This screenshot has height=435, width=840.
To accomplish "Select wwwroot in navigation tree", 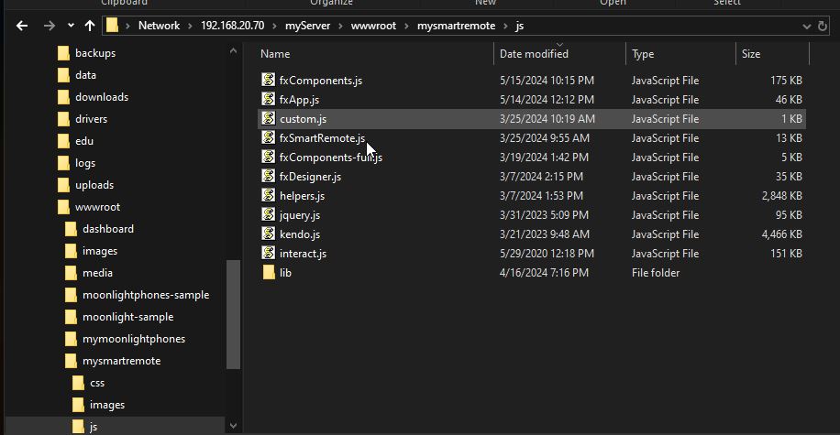I will (x=97, y=207).
